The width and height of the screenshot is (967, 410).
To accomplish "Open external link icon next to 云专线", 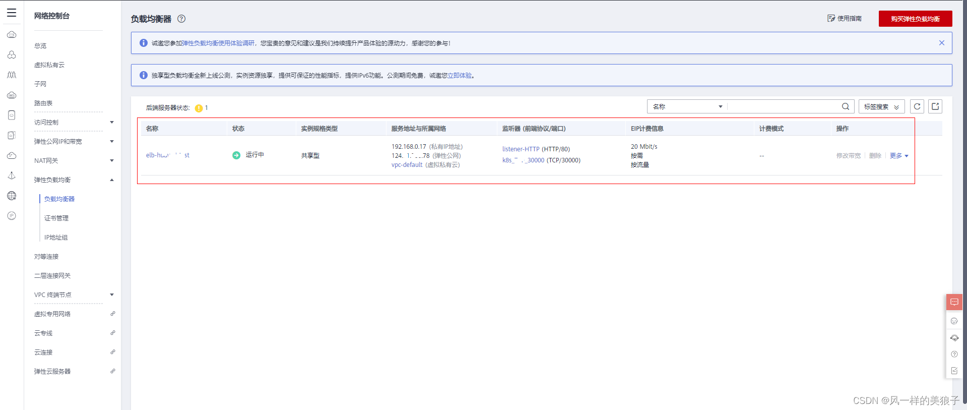I will tap(113, 333).
